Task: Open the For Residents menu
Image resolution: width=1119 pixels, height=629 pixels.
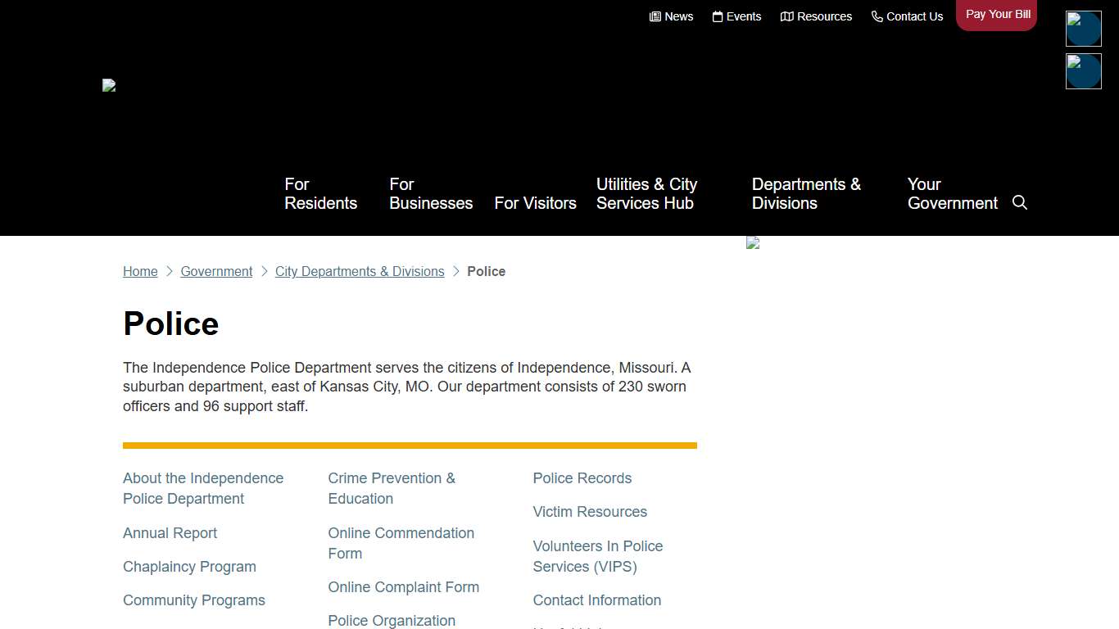Action: click(x=320, y=194)
